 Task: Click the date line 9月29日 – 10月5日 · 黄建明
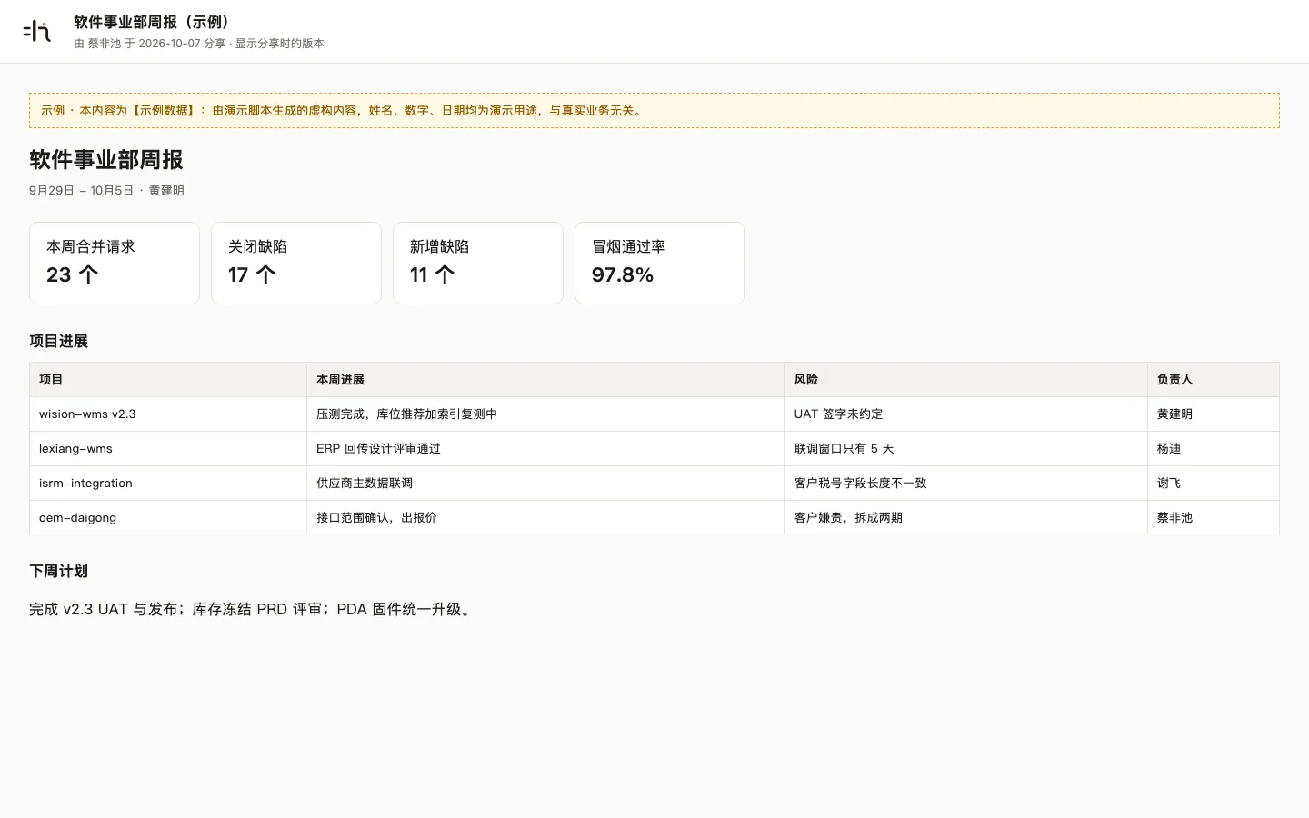tap(106, 191)
